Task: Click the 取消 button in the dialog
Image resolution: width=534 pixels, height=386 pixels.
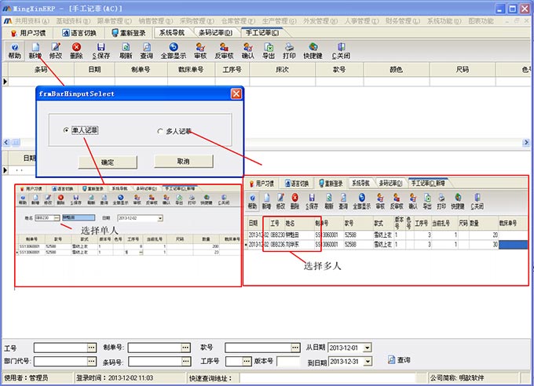Action: click(x=184, y=162)
